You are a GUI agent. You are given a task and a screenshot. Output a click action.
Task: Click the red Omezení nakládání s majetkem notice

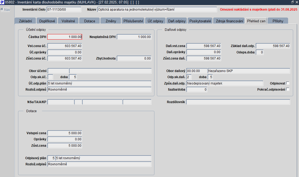pyautogui.click(x=259, y=10)
